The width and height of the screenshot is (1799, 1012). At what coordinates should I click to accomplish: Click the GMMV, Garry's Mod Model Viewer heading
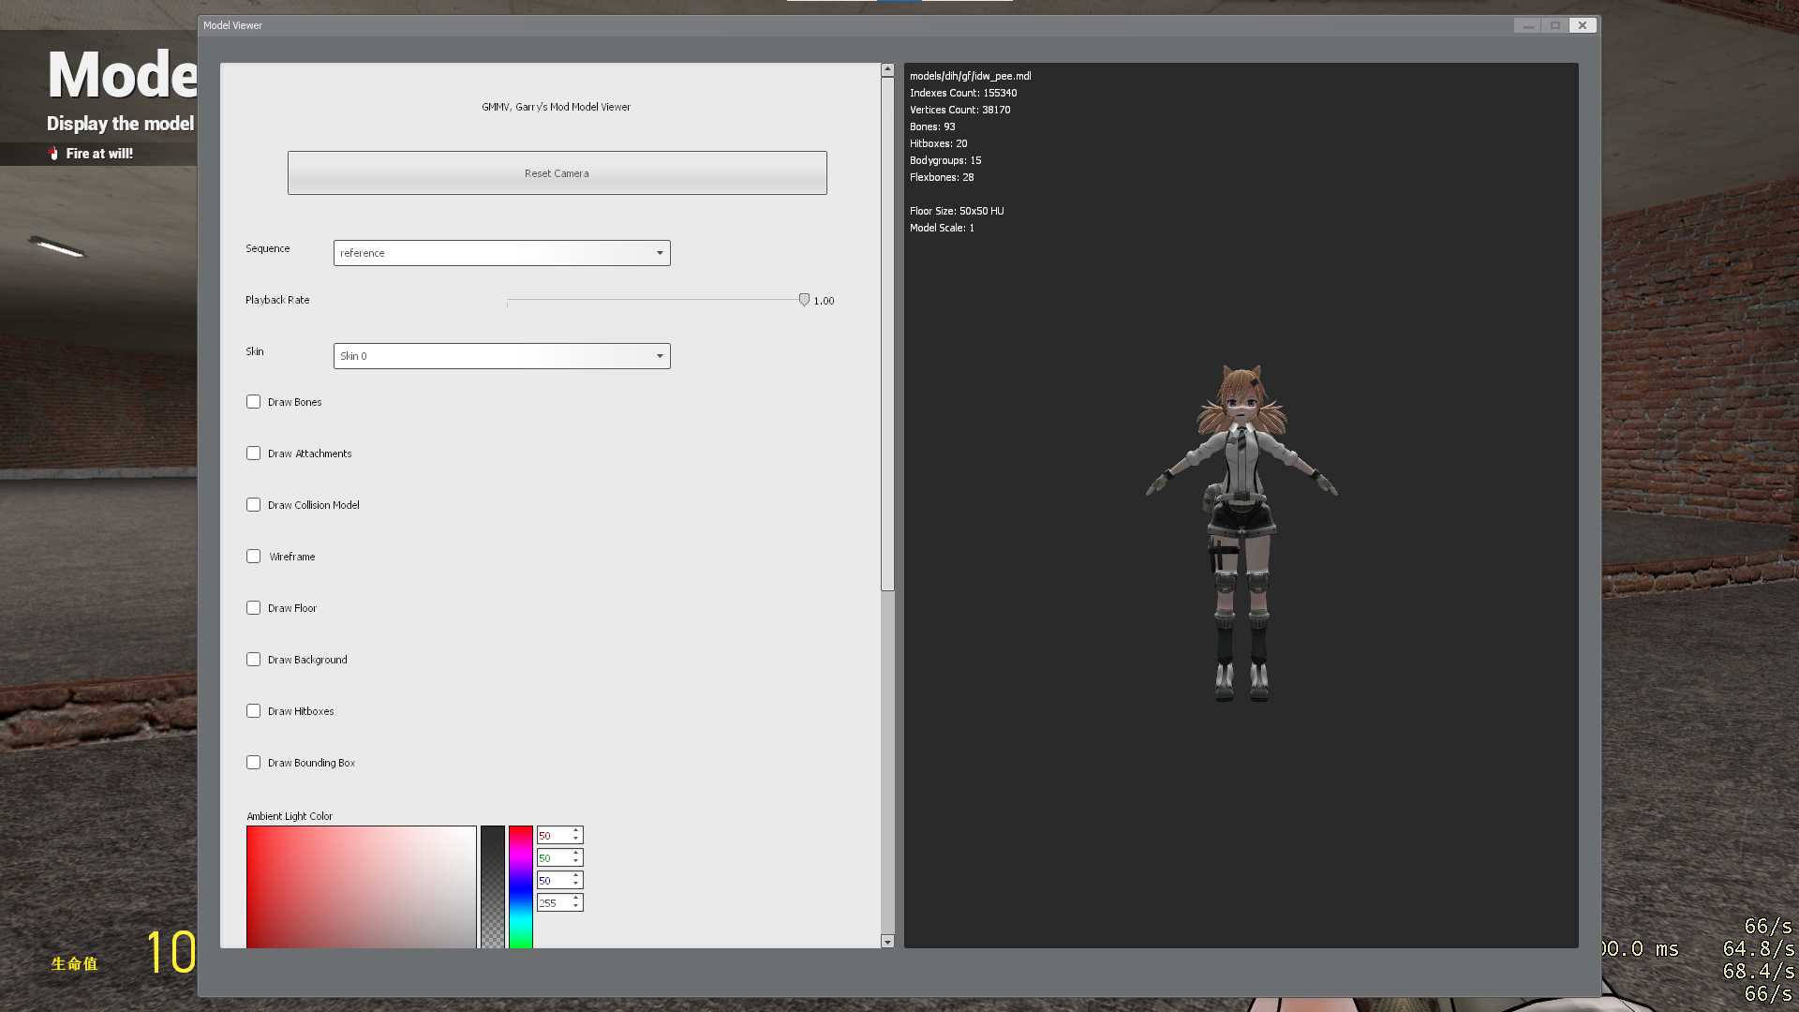coord(557,107)
